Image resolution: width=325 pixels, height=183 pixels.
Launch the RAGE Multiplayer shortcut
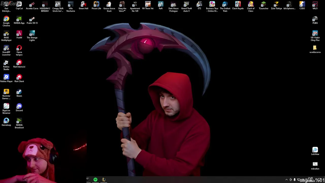(6, 36)
